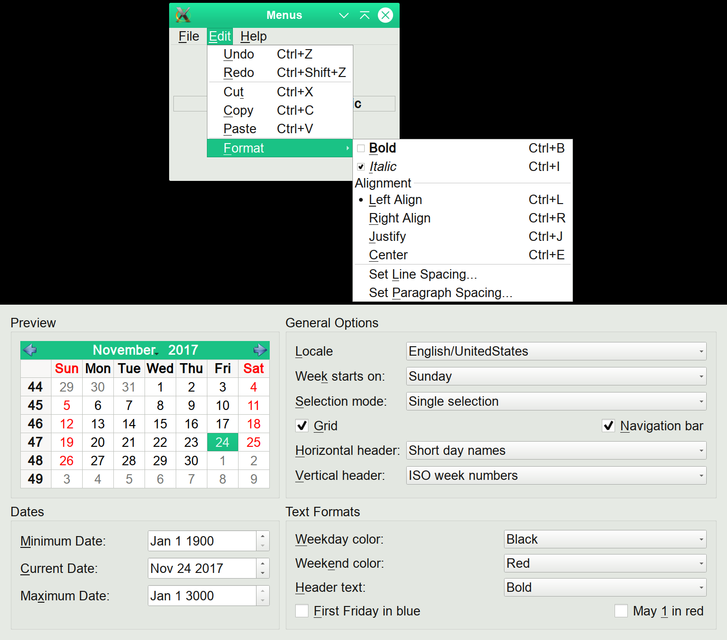The width and height of the screenshot is (727, 640).
Task: Open the Weekend color dropdown showing Red
Action: coord(605,563)
